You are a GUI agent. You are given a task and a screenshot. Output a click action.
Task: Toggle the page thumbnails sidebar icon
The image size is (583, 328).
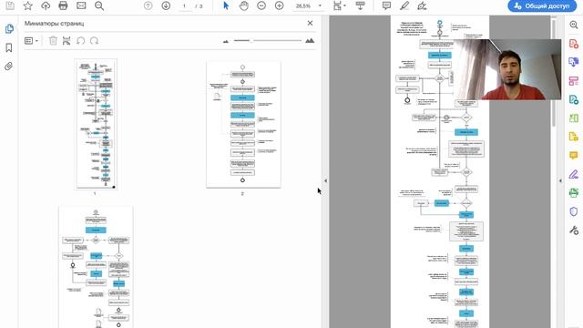click(9, 29)
